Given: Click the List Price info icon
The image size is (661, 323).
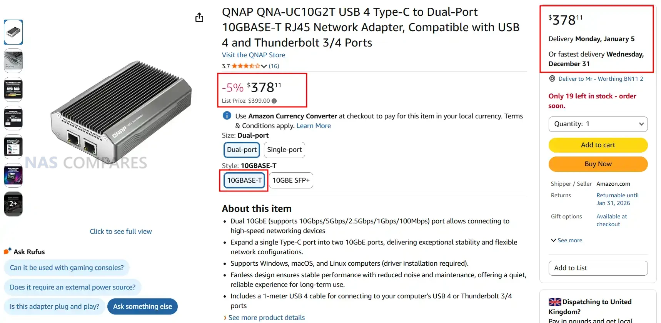Looking at the screenshot, I should 274,101.
